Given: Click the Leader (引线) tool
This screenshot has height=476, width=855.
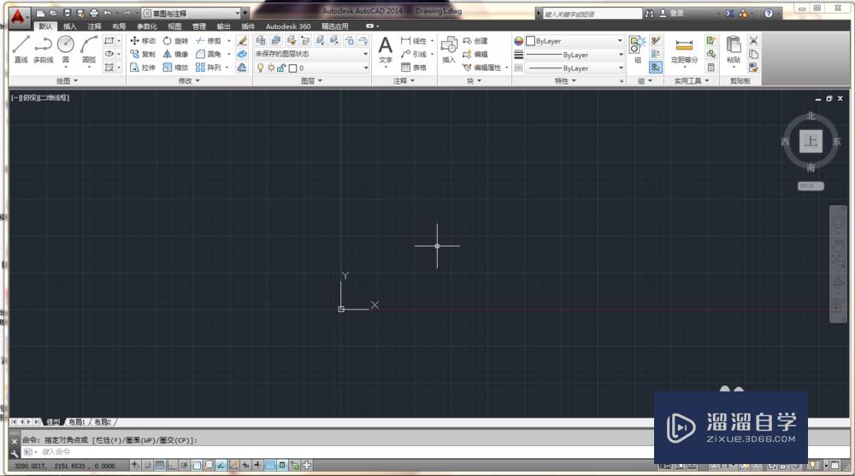Looking at the screenshot, I should [x=414, y=54].
